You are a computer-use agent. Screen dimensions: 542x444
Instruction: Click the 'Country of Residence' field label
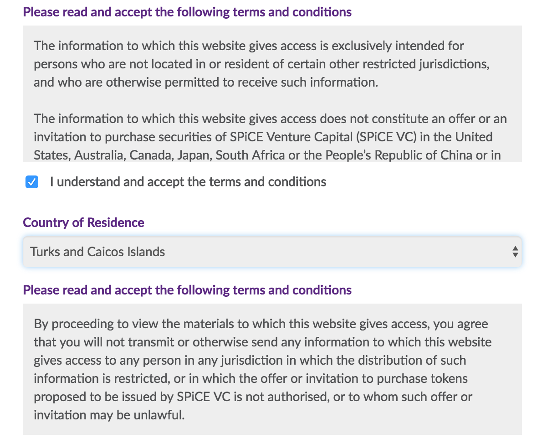click(84, 222)
